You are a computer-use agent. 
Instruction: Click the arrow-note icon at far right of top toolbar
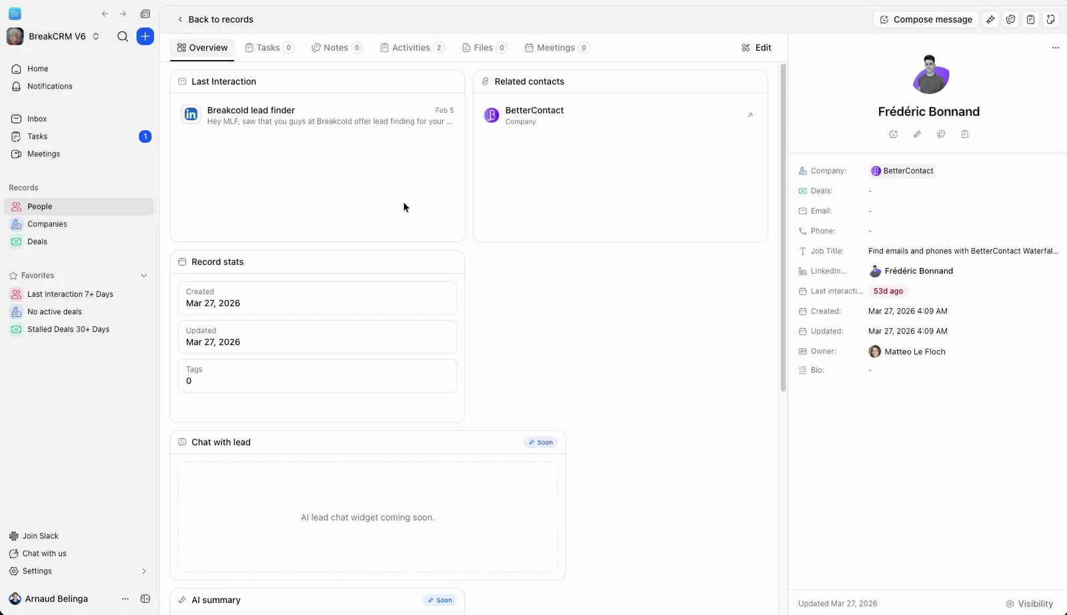pyautogui.click(x=1050, y=19)
